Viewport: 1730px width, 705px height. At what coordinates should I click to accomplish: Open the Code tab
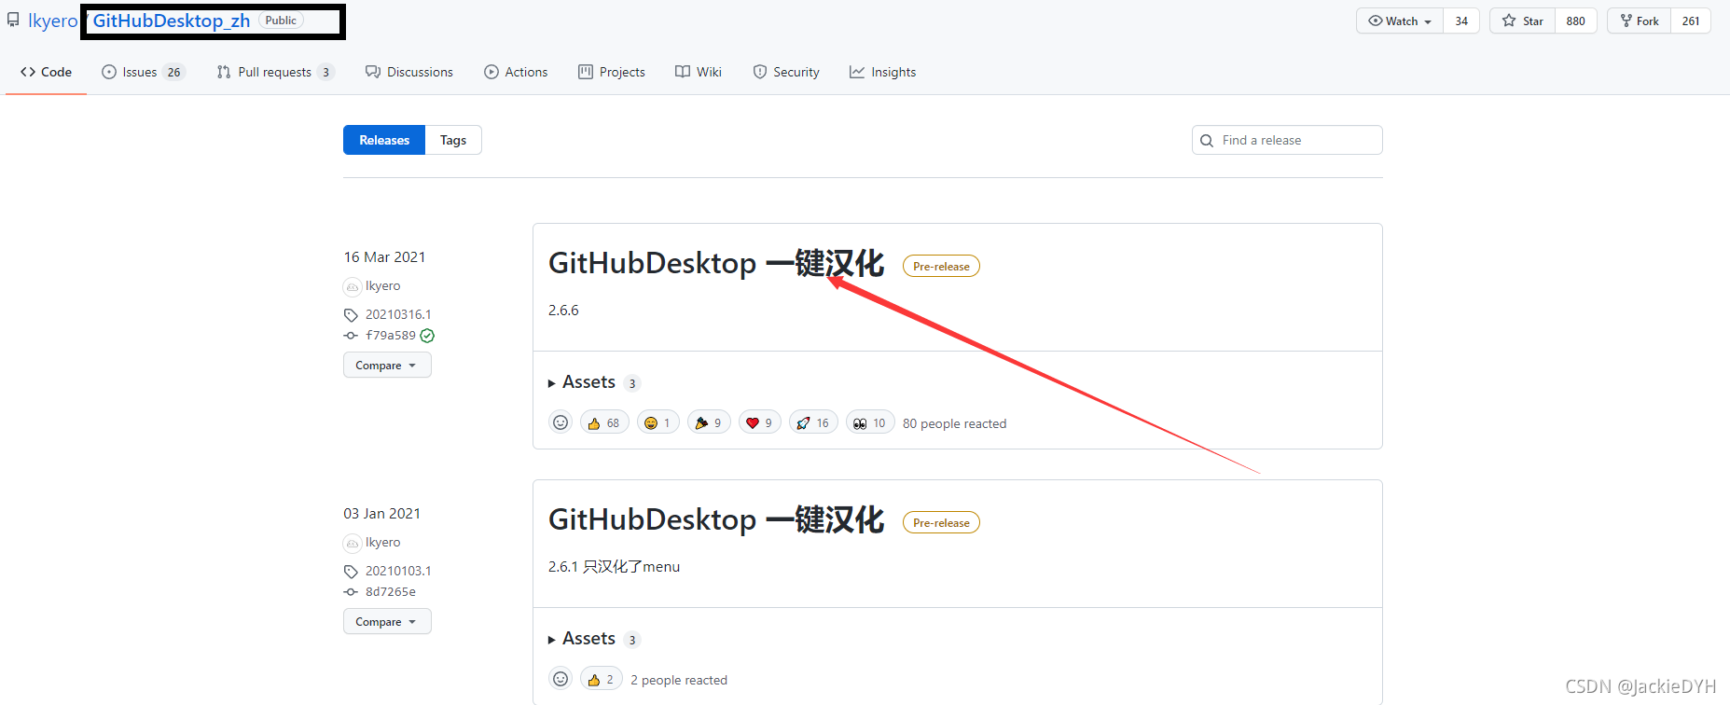46,72
